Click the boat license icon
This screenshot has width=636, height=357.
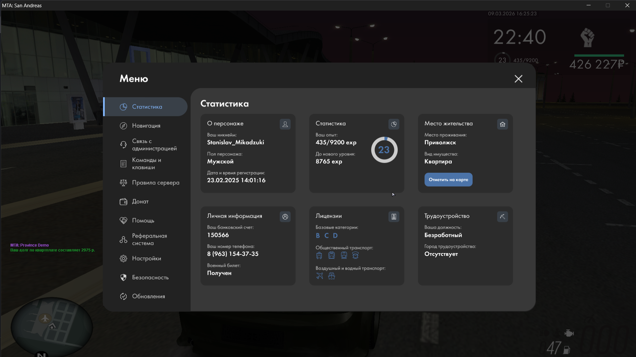331,276
